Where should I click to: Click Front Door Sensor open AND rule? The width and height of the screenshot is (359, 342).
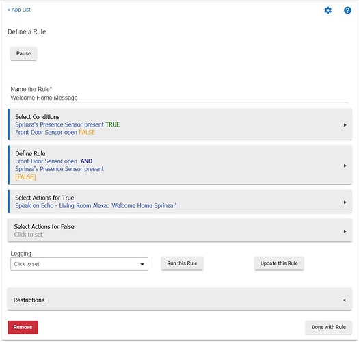[x=53, y=161]
